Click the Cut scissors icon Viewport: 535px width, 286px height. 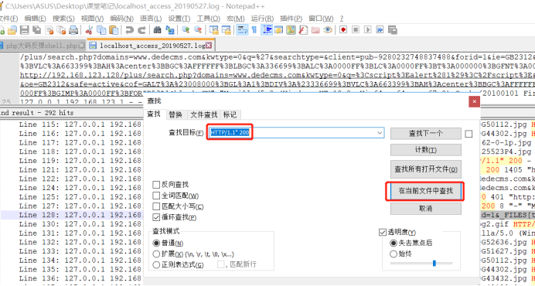point(89,30)
